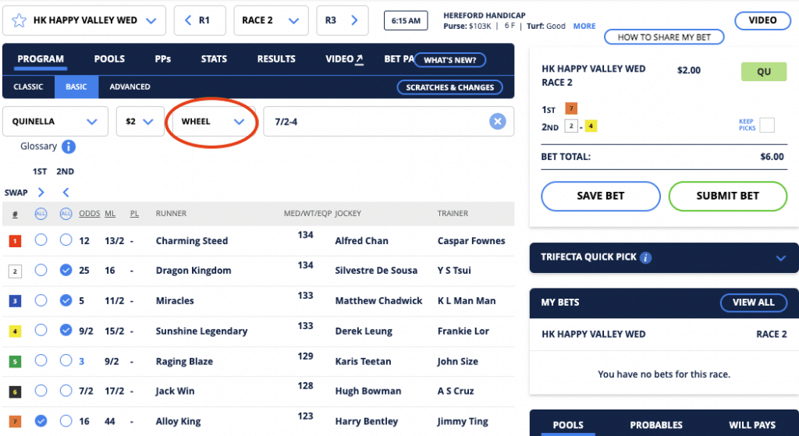Viewport: 799px width, 436px height.
Task: Switch to the POOLS tab in navigation bar
Action: [109, 59]
